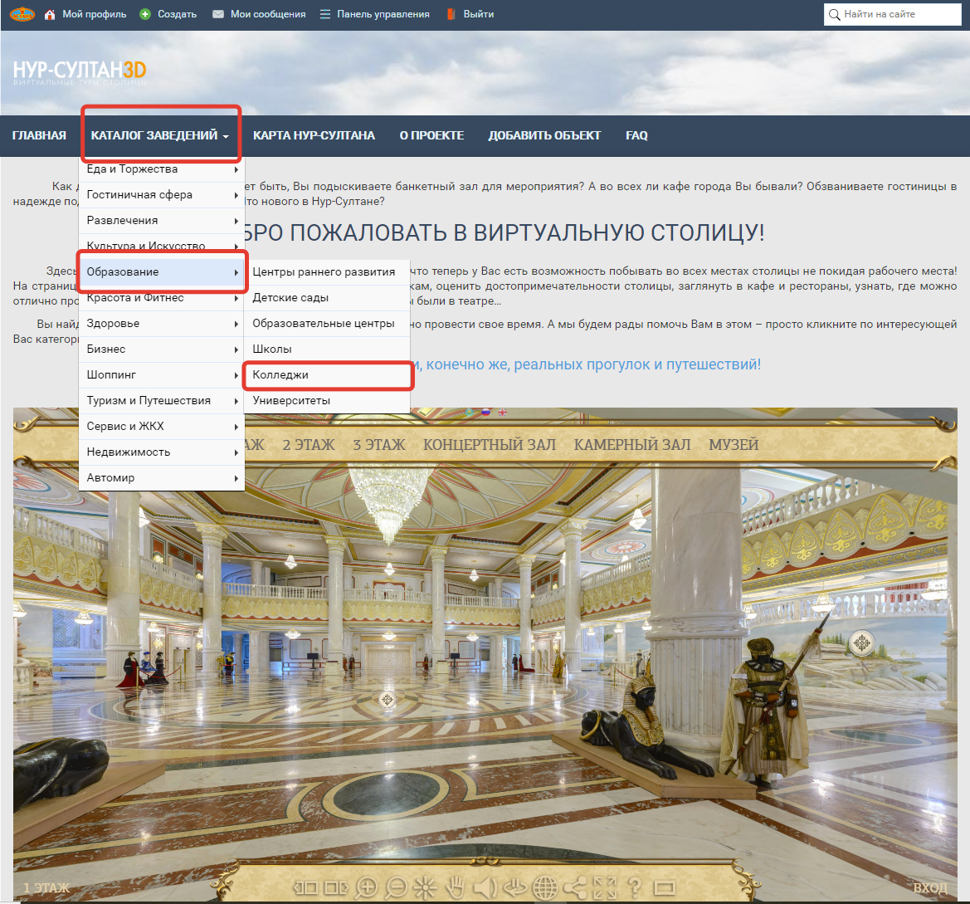Go to previous panorama scene

pos(306,887)
